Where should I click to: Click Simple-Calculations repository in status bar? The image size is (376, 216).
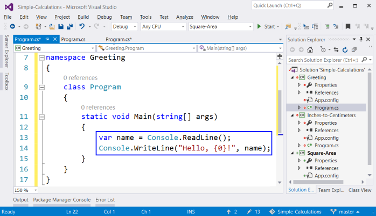(295, 212)
